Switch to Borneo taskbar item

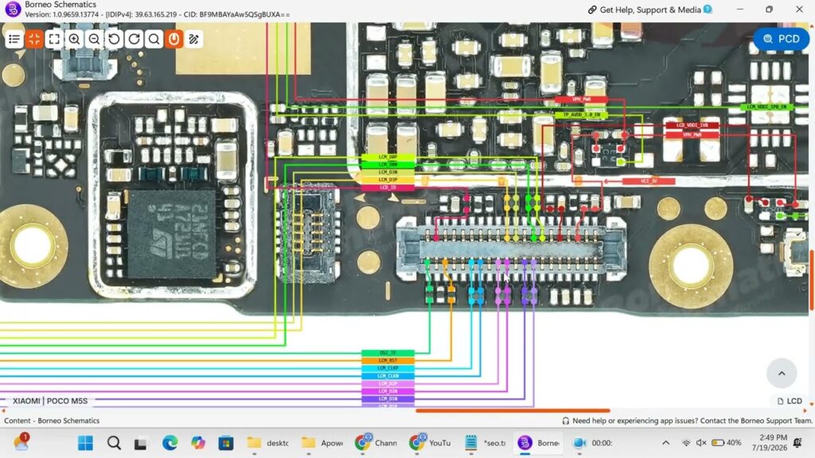539,443
